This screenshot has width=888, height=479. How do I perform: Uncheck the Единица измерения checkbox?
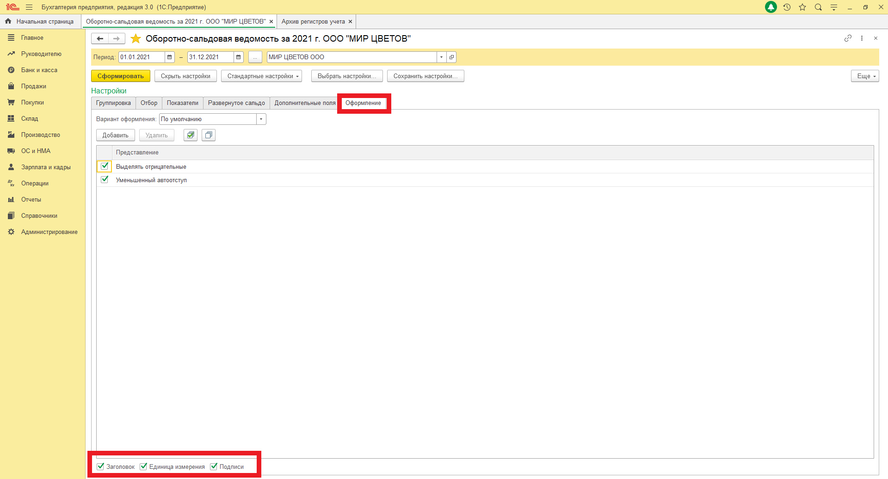click(143, 467)
